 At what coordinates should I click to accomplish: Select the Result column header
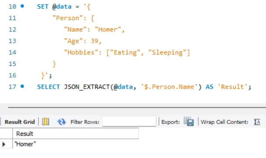[76, 134]
